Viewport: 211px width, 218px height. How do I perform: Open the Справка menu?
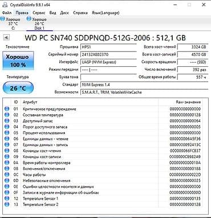pyautogui.click(x=80, y=13)
